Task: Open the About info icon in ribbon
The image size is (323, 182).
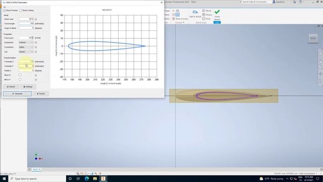Action: pyautogui.click(x=203, y=11)
